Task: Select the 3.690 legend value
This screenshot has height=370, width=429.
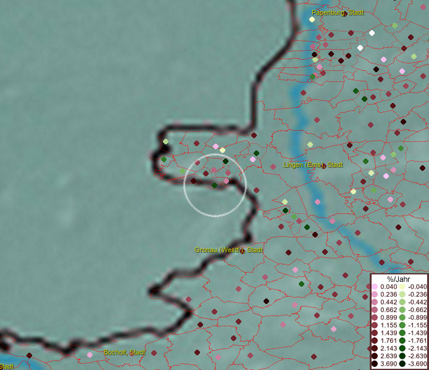Action: click(388, 364)
